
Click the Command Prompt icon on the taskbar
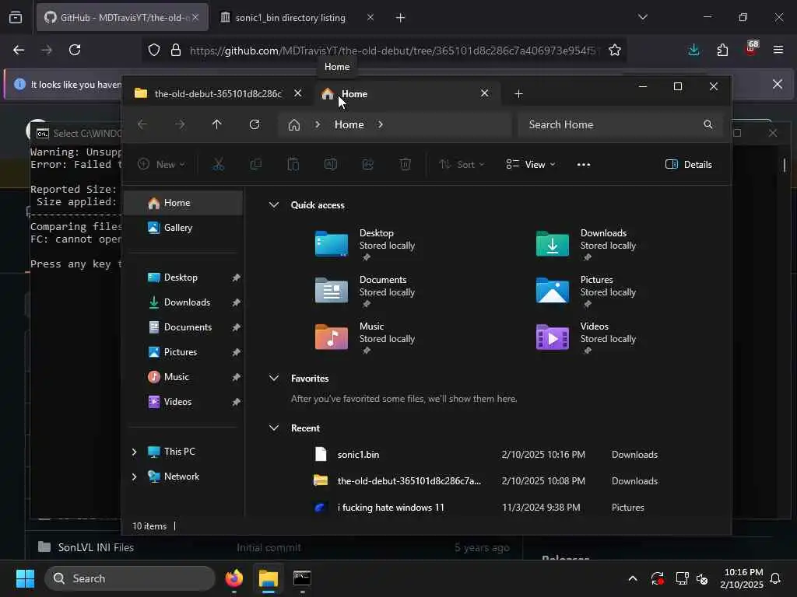click(302, 578)
